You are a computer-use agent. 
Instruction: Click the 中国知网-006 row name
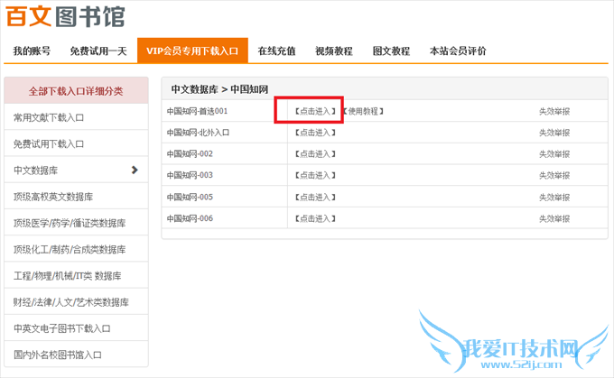190,218
